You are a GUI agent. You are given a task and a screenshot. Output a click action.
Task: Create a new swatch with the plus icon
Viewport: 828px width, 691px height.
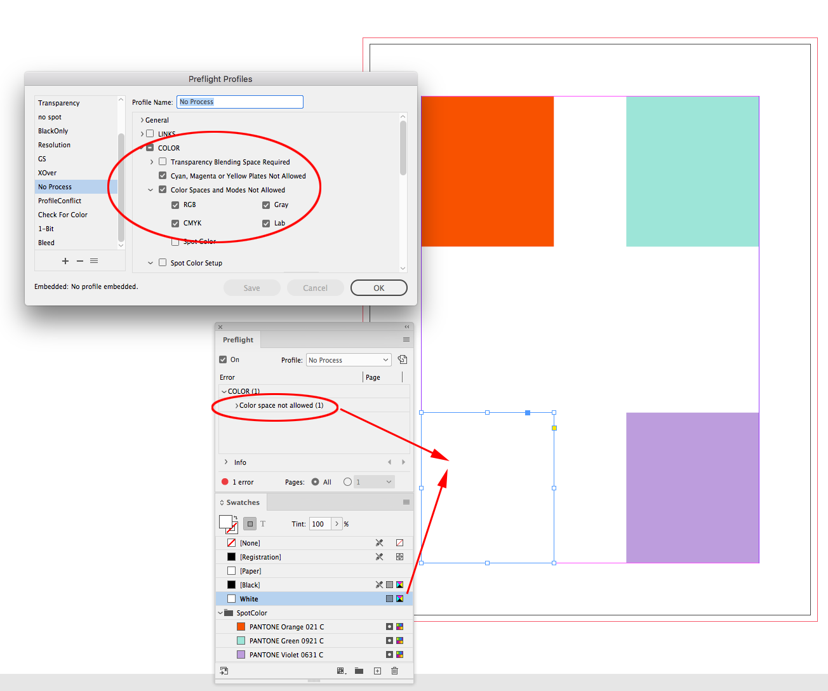point(377,671)
